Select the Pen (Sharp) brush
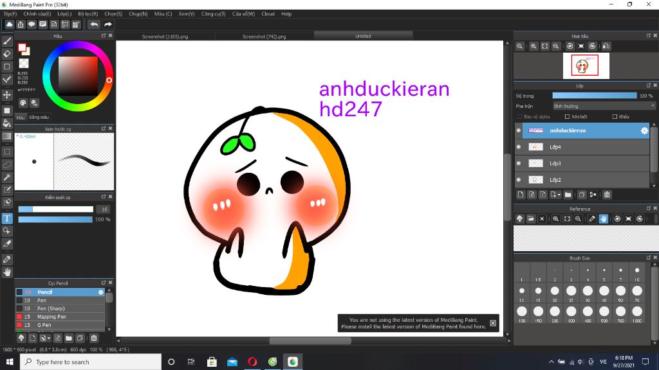659x370 pixels. pos(60,308)
